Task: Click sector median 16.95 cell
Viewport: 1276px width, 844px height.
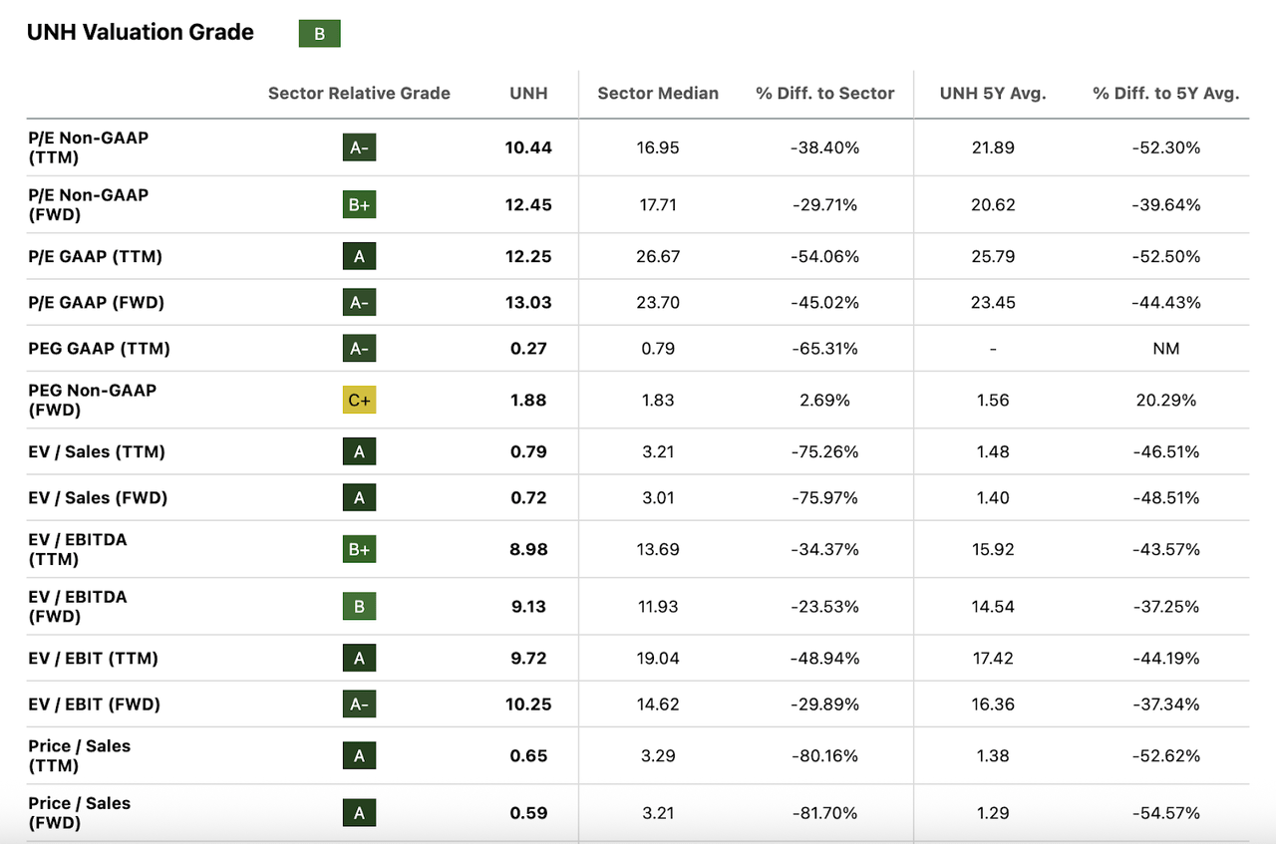Action: click(x=658, y=147)
